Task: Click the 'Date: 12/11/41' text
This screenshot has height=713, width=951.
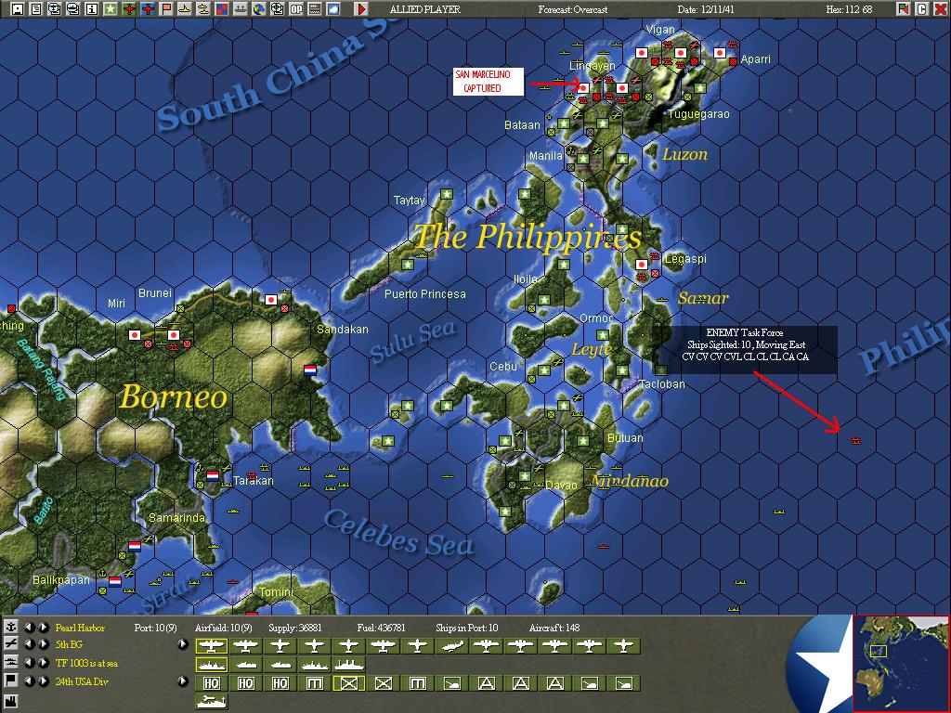Action: pos(706,9)
